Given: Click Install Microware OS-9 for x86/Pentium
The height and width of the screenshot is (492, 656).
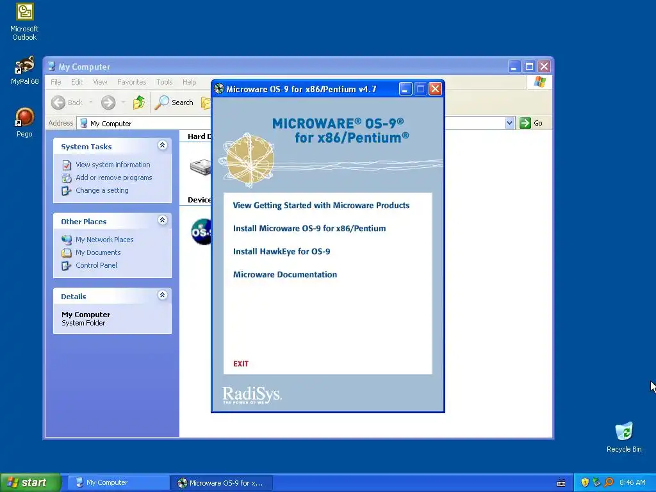Looking at the screenshot, I should [x=309, y=229].
